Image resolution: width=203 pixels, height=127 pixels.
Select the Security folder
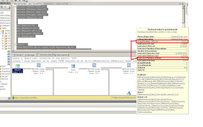tap(5, 76)
